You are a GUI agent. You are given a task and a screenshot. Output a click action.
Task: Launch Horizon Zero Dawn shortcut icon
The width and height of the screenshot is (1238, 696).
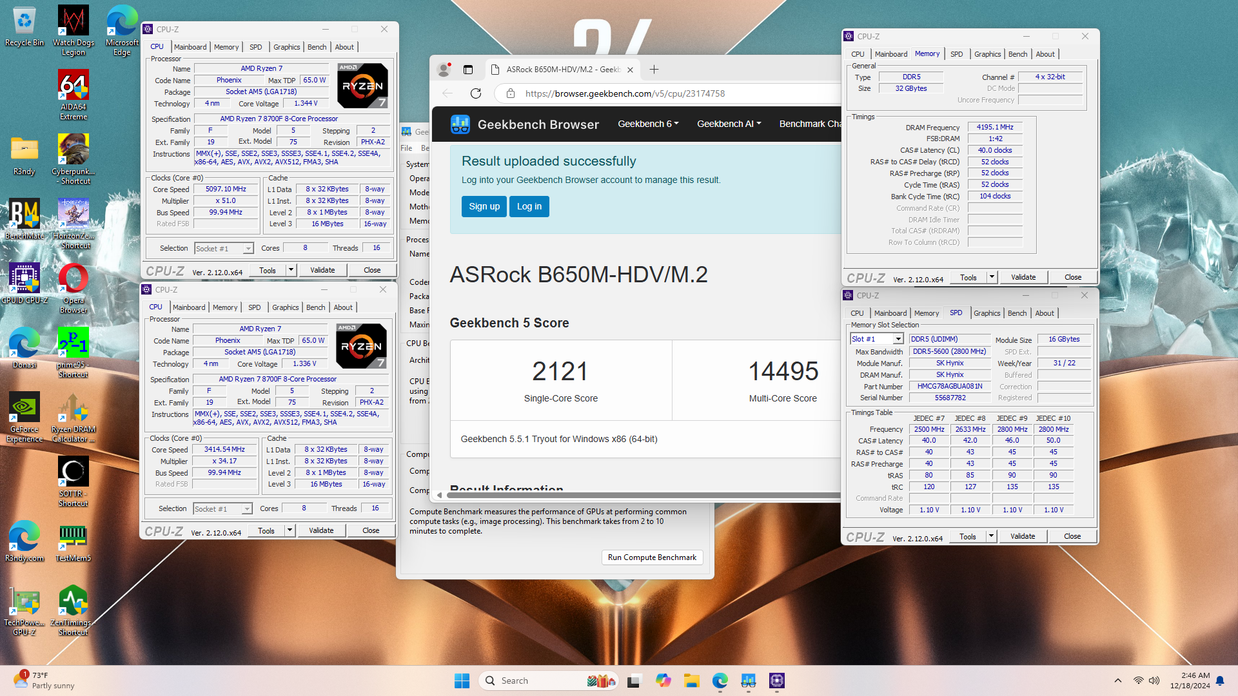(x=73, y=224)
